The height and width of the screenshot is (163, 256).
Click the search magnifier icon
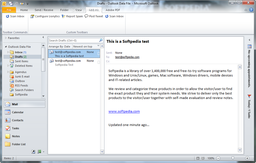point(101,40)
